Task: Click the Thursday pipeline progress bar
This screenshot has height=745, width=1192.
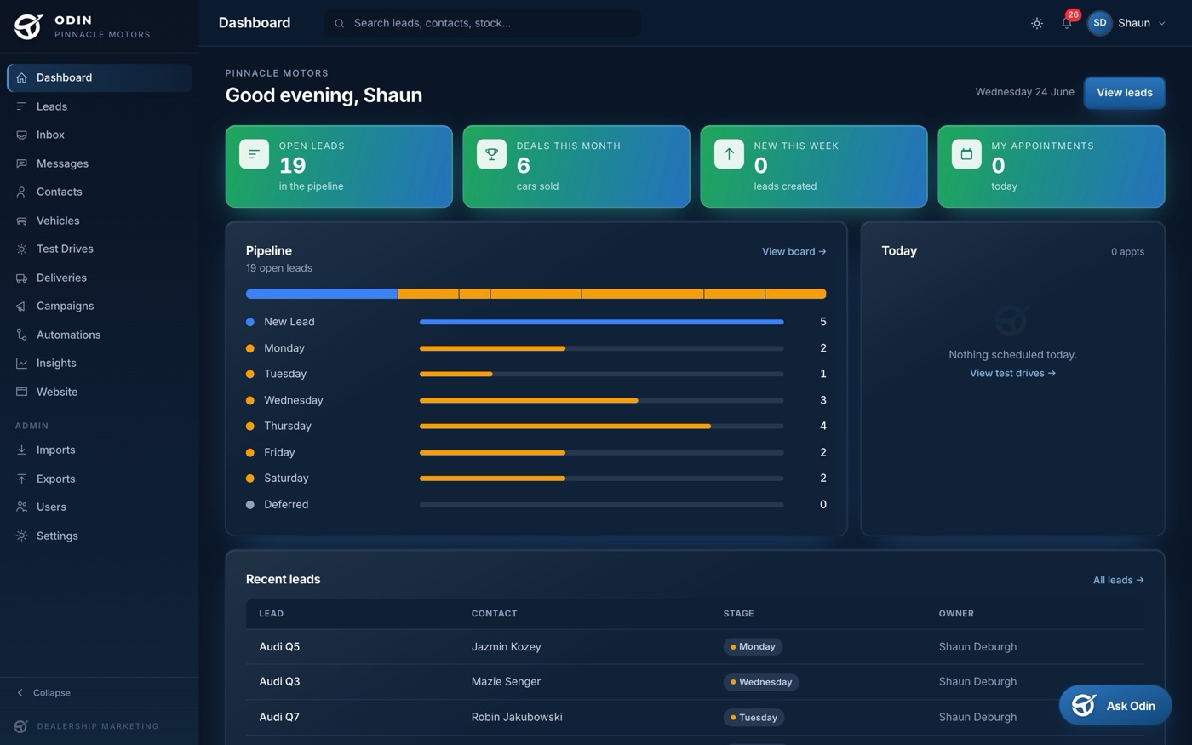Action: pos(601,426)
